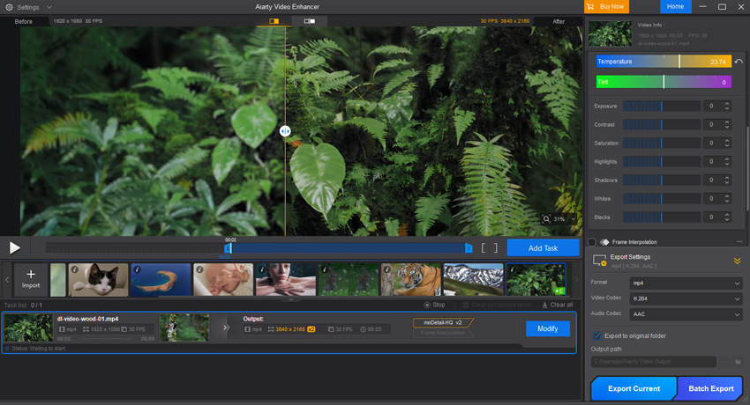This screenshot has height=405, width=750.
Task: Select the side-by-side compare view icon
Action: pos(310,21)
